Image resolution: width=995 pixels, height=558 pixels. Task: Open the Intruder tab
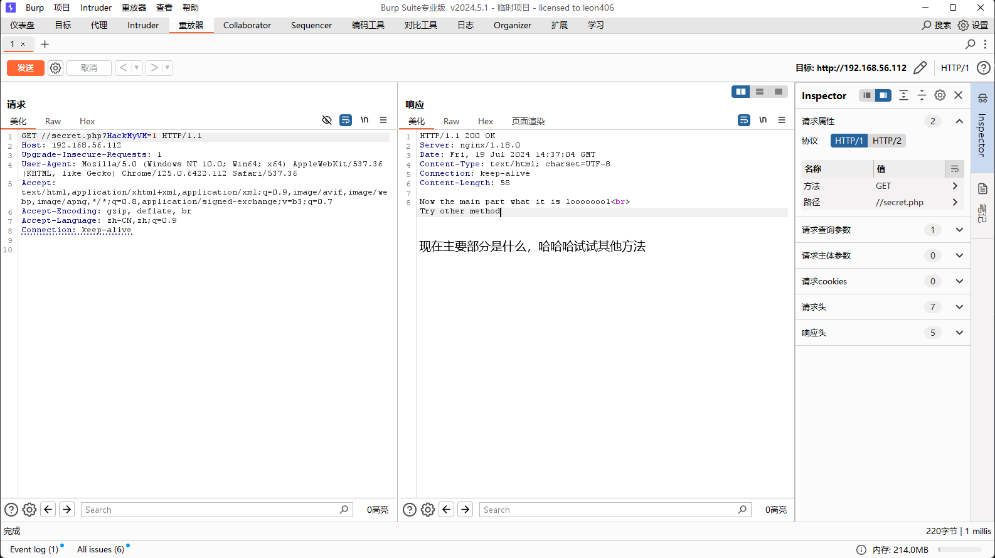pos(143,25)
